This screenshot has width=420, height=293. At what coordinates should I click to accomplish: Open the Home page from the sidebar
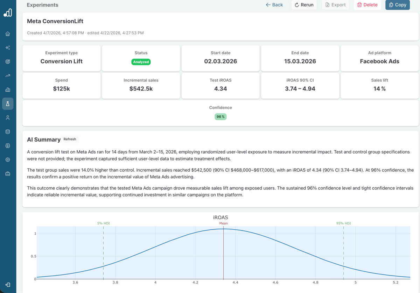coord(8,34)
